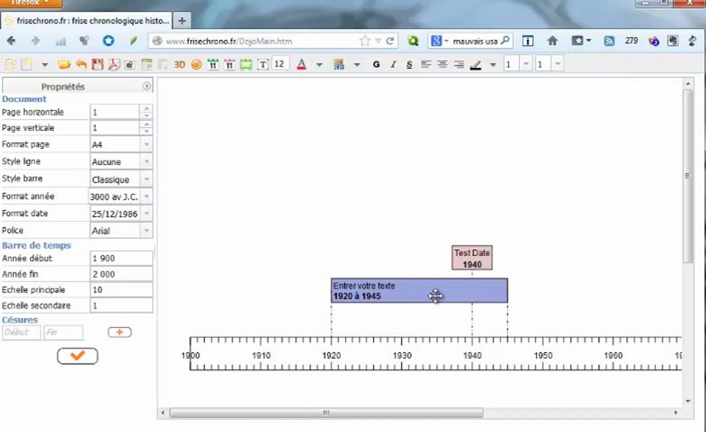Screen dimensions: 706x432
Task: Add event with purple calendar 11 icon
Action: 229,65
